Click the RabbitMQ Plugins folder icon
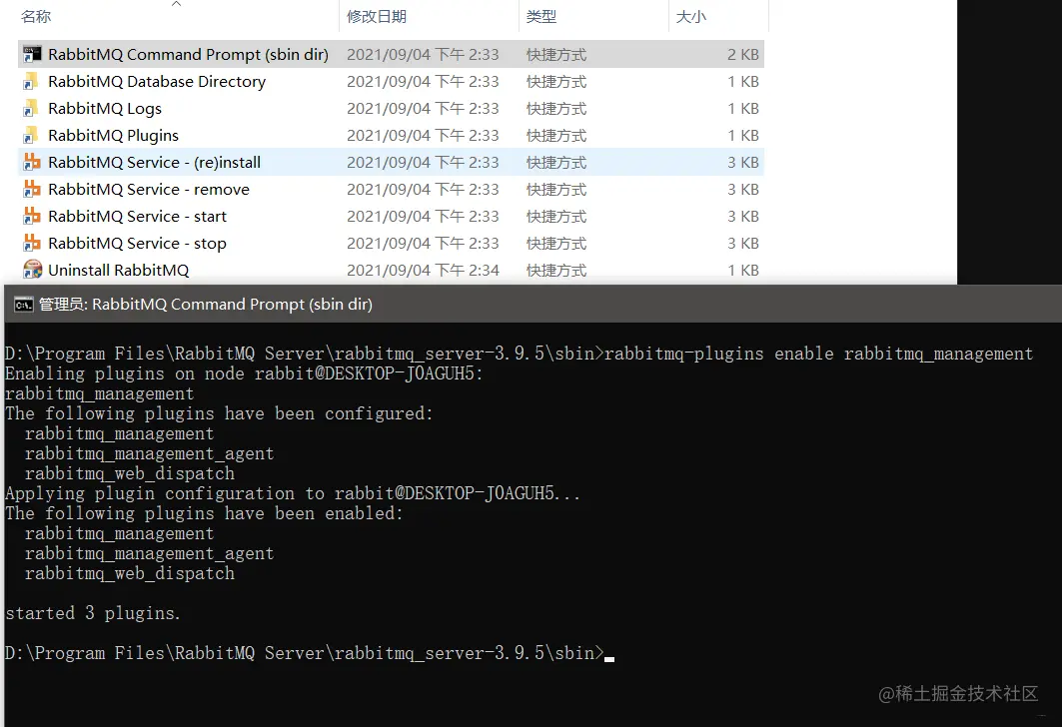 pyautogui.click(x=31, y=136)
